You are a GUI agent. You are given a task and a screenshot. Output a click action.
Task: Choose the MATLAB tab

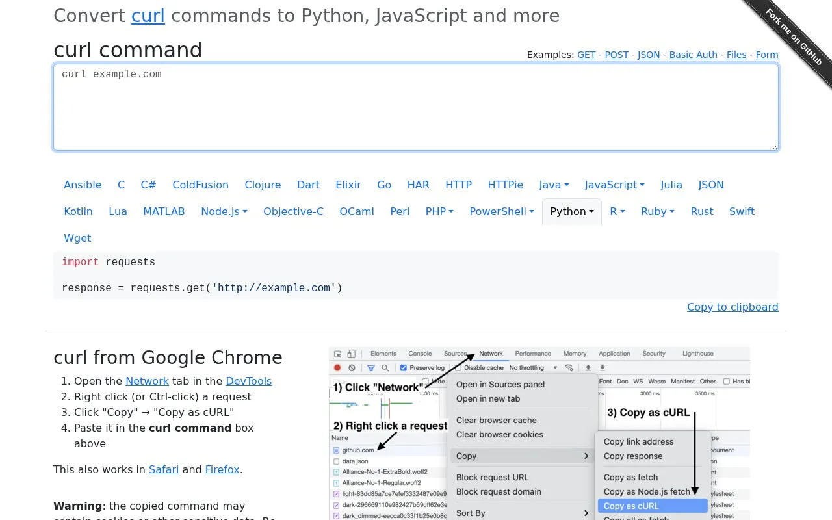tap(164, 211)
